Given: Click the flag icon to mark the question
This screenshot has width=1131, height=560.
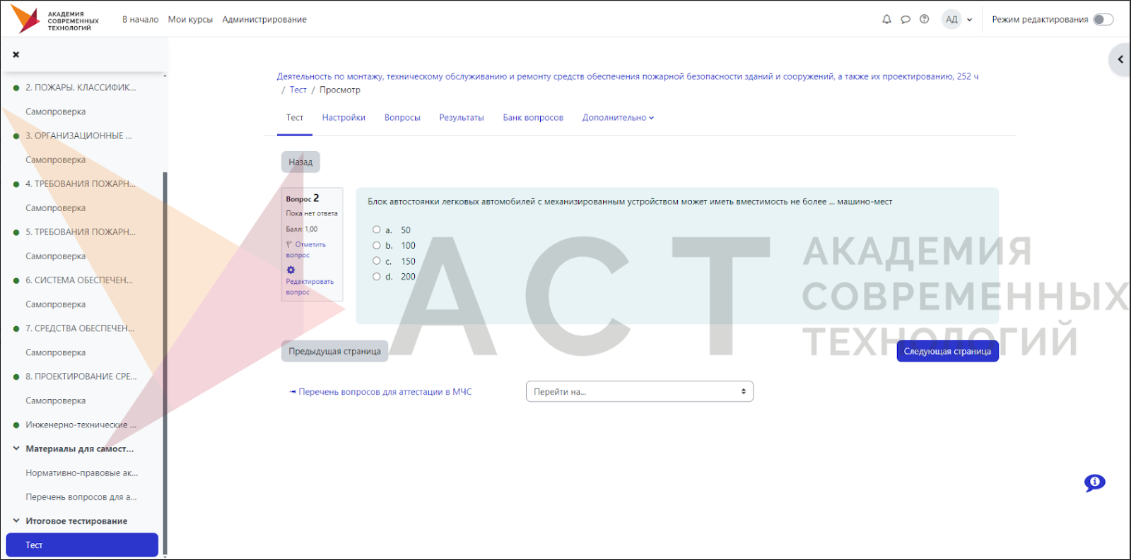Looking at the screenshot, I should [x=289, y=244].
